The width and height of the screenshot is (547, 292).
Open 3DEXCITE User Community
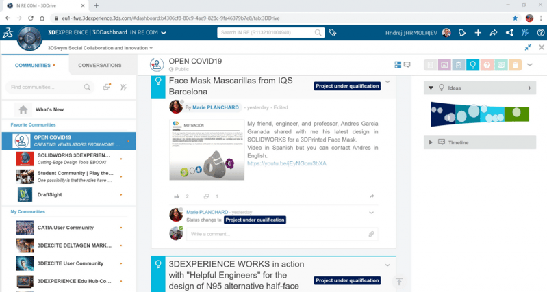coord(68,263)
